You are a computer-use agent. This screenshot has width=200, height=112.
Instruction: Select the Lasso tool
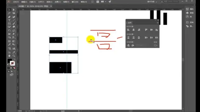(x=14, y=13)
